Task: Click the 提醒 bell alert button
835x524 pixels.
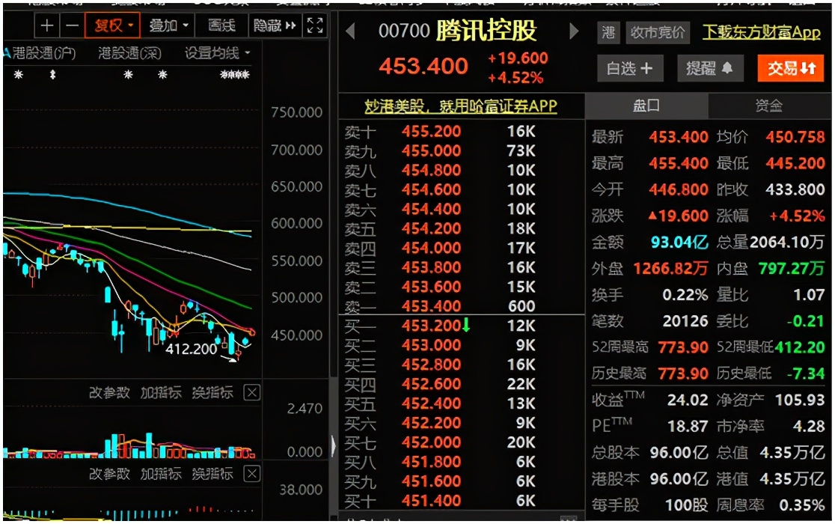Action: point(709,69)
